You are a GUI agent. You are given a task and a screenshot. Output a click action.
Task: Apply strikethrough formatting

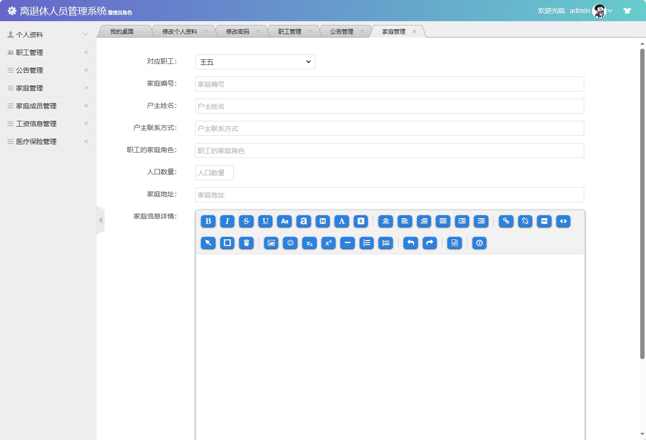[246, 221]
